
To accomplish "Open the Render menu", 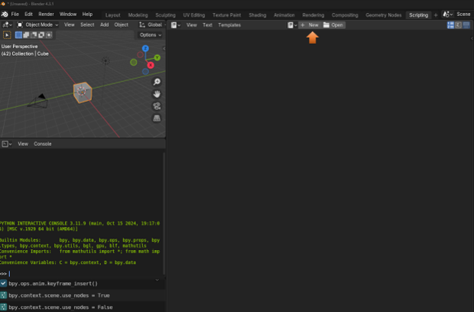I will point(46,15).
